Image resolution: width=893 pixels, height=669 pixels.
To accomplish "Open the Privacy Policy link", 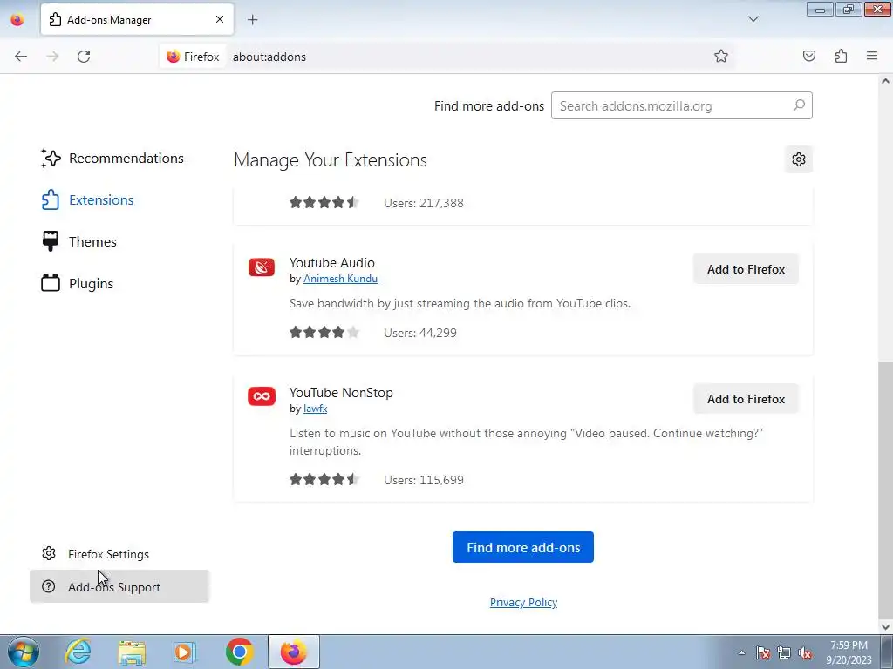I will point(523,603).
